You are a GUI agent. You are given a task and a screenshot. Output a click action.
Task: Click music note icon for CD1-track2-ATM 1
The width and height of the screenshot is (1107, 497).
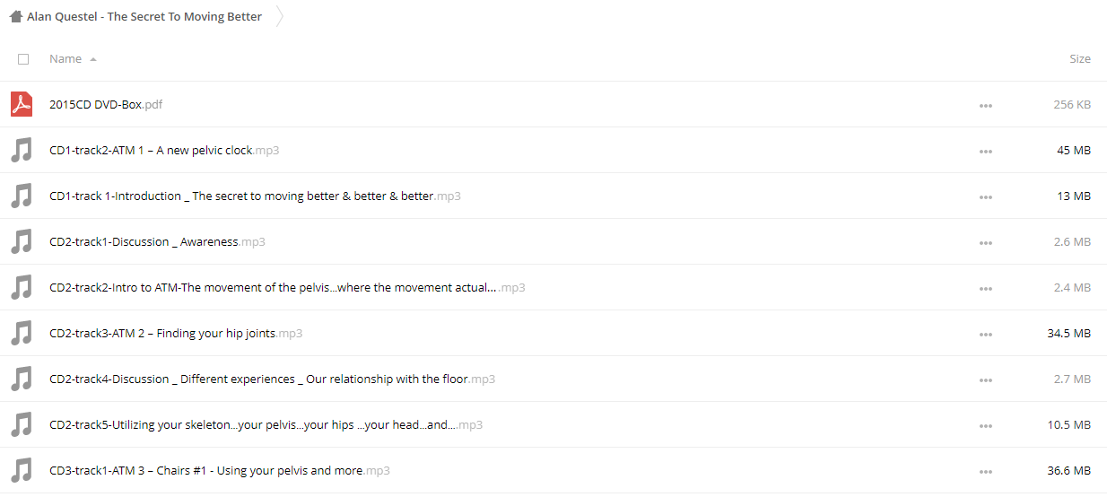tap(22, 150)
